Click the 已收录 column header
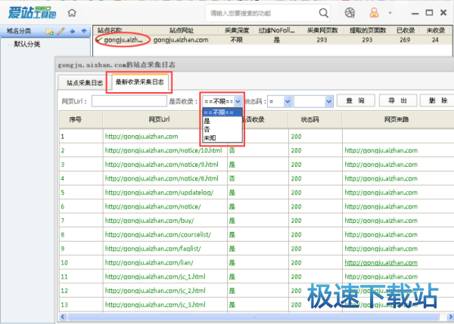The height and width of the screenshot is (324, 454). [406, 30]
